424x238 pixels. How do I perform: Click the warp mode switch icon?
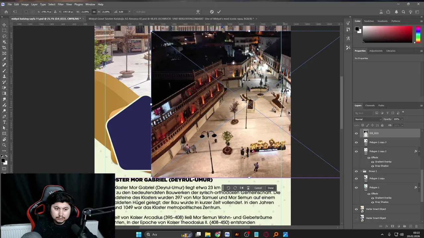tap(198, 12)
